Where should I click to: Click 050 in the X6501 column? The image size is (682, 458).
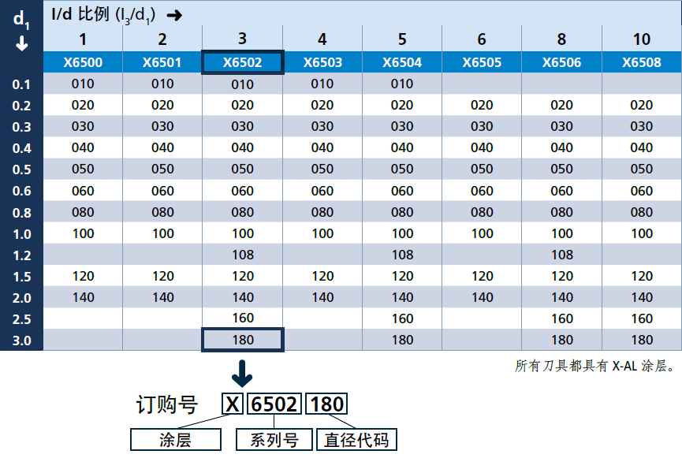point(162,169)
